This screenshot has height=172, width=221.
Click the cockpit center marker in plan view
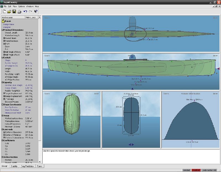pyautogui.click(x=132, y=34)
